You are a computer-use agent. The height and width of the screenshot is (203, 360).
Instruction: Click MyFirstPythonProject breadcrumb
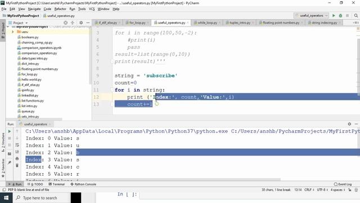pos(21,16)
